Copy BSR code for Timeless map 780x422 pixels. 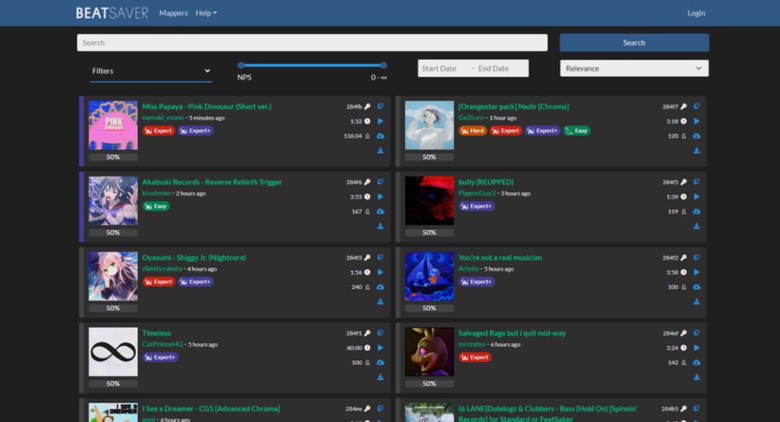pyautogui.click(x=381, y=333)
